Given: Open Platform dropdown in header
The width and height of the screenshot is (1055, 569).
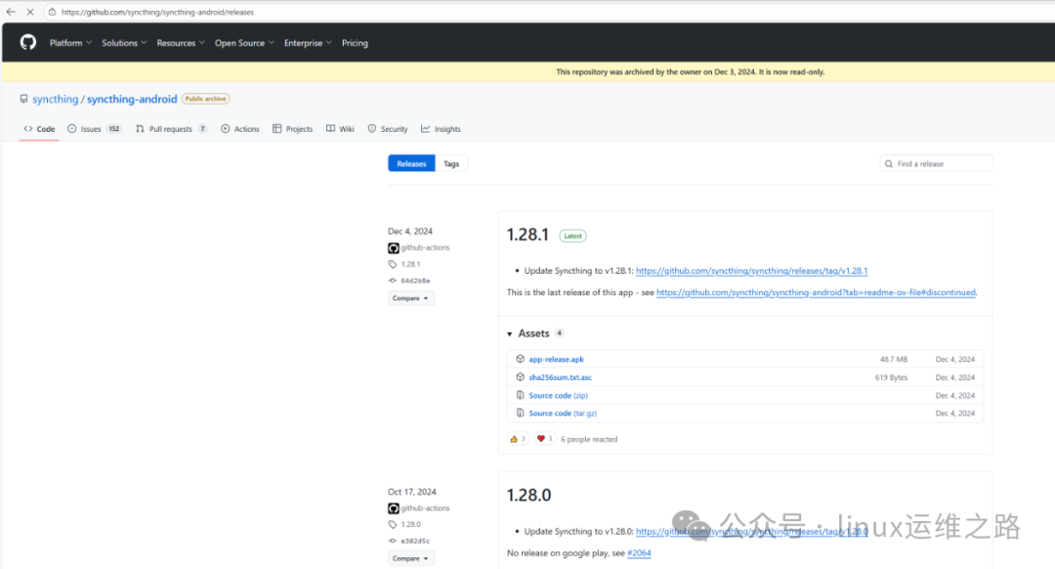Looking at the screenshot, I should coord(70,42).
